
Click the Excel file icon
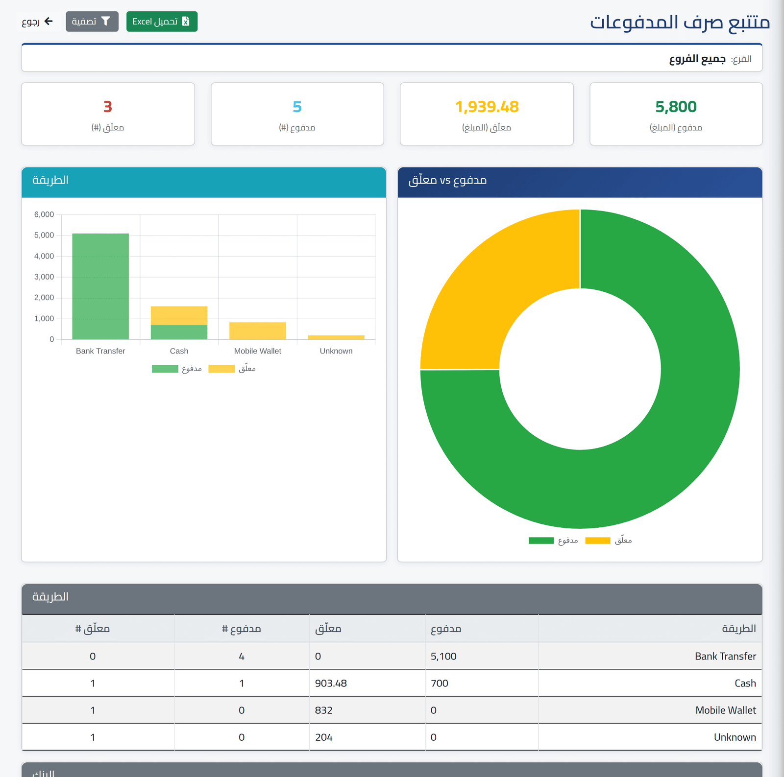[186, 22]
